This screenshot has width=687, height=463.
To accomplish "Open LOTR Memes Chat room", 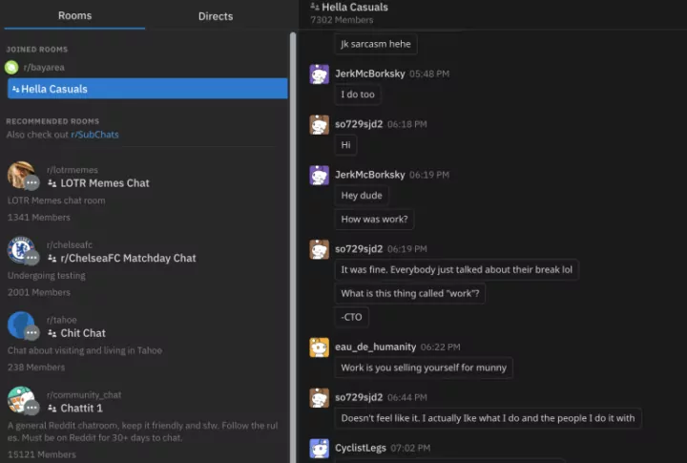I will click(x=105, y=183).
